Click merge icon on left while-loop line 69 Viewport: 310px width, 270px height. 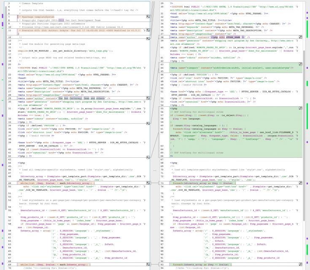coord(148,265)
